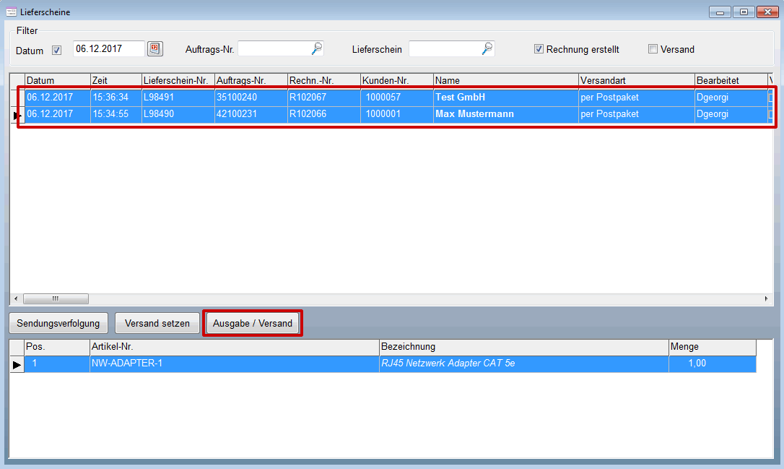This screenshot has width=784, height=469.
Task: Select delivery note L98491
Action: [178, 97]
